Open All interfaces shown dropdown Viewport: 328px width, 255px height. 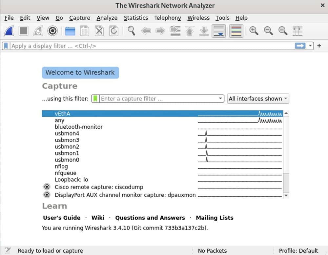258,99
